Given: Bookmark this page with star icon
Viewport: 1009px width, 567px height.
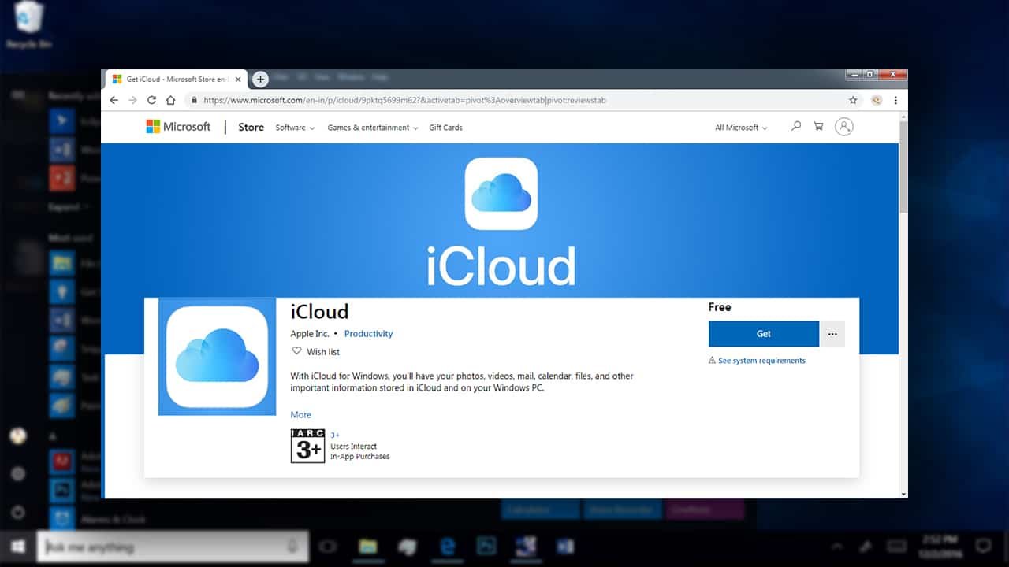Looking at the screenshot, I should [x=853, y=100].
